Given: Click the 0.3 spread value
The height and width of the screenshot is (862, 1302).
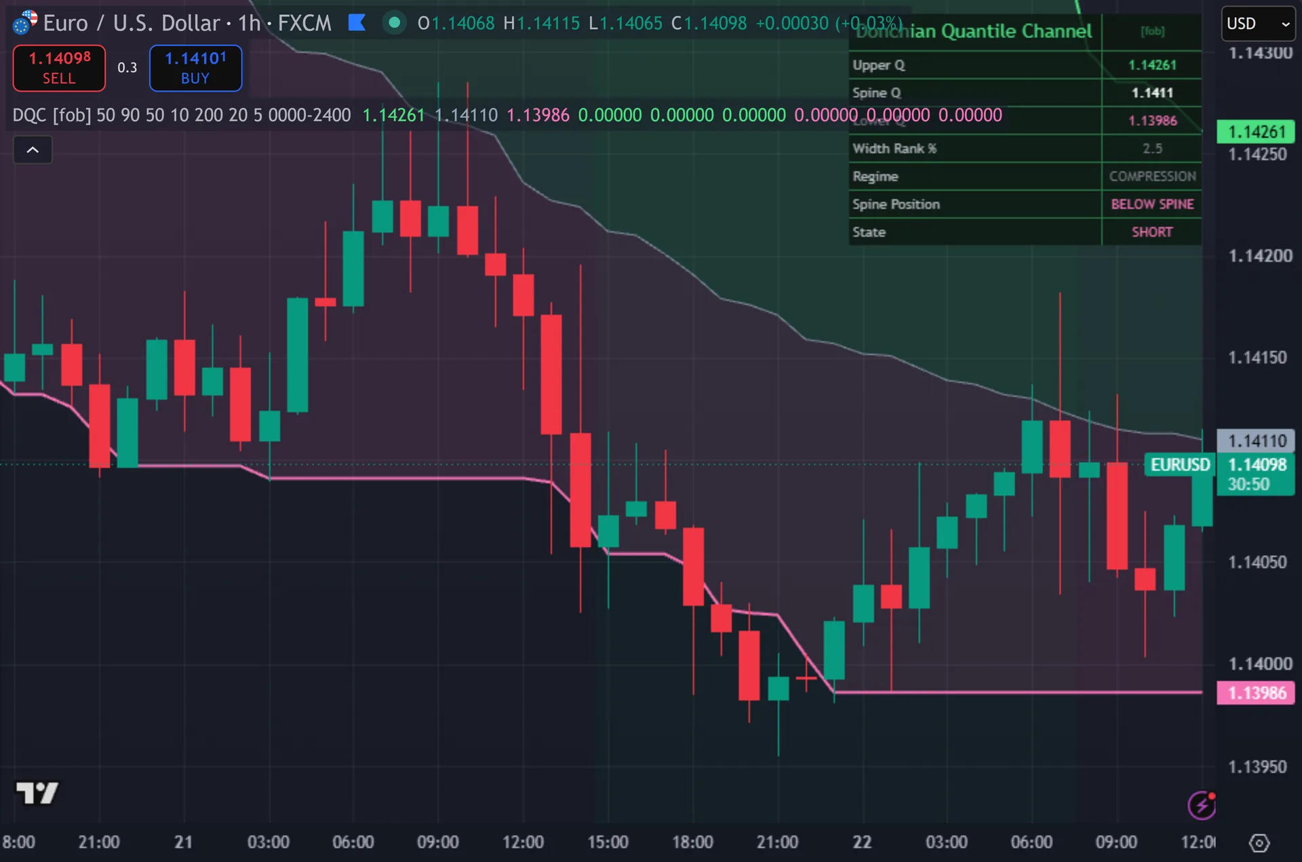Looking at the screenshot, I should pyautogui.click(x=127, y=68).
